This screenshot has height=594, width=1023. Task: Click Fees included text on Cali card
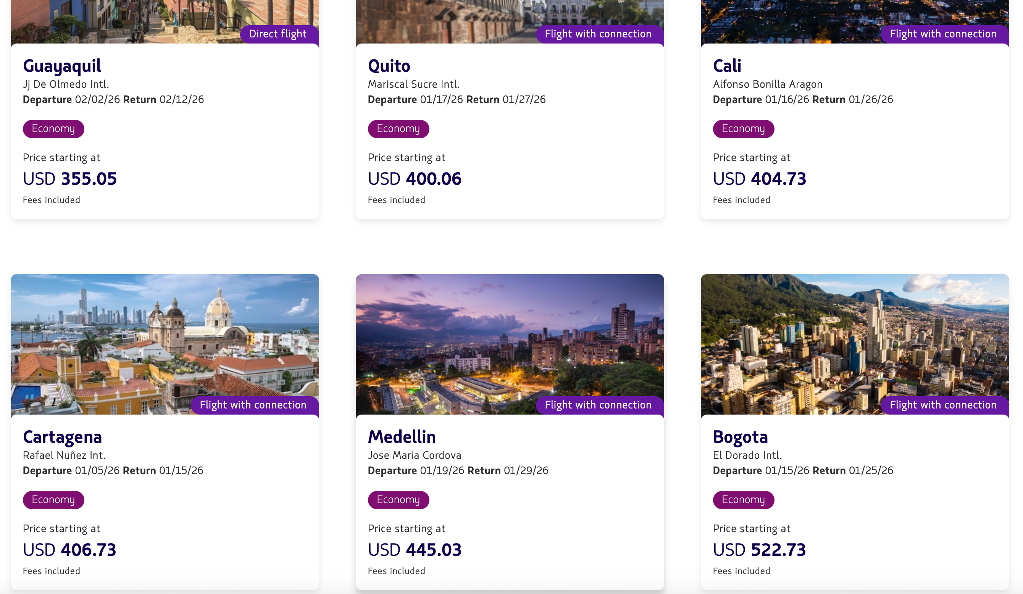coord(741,200)
